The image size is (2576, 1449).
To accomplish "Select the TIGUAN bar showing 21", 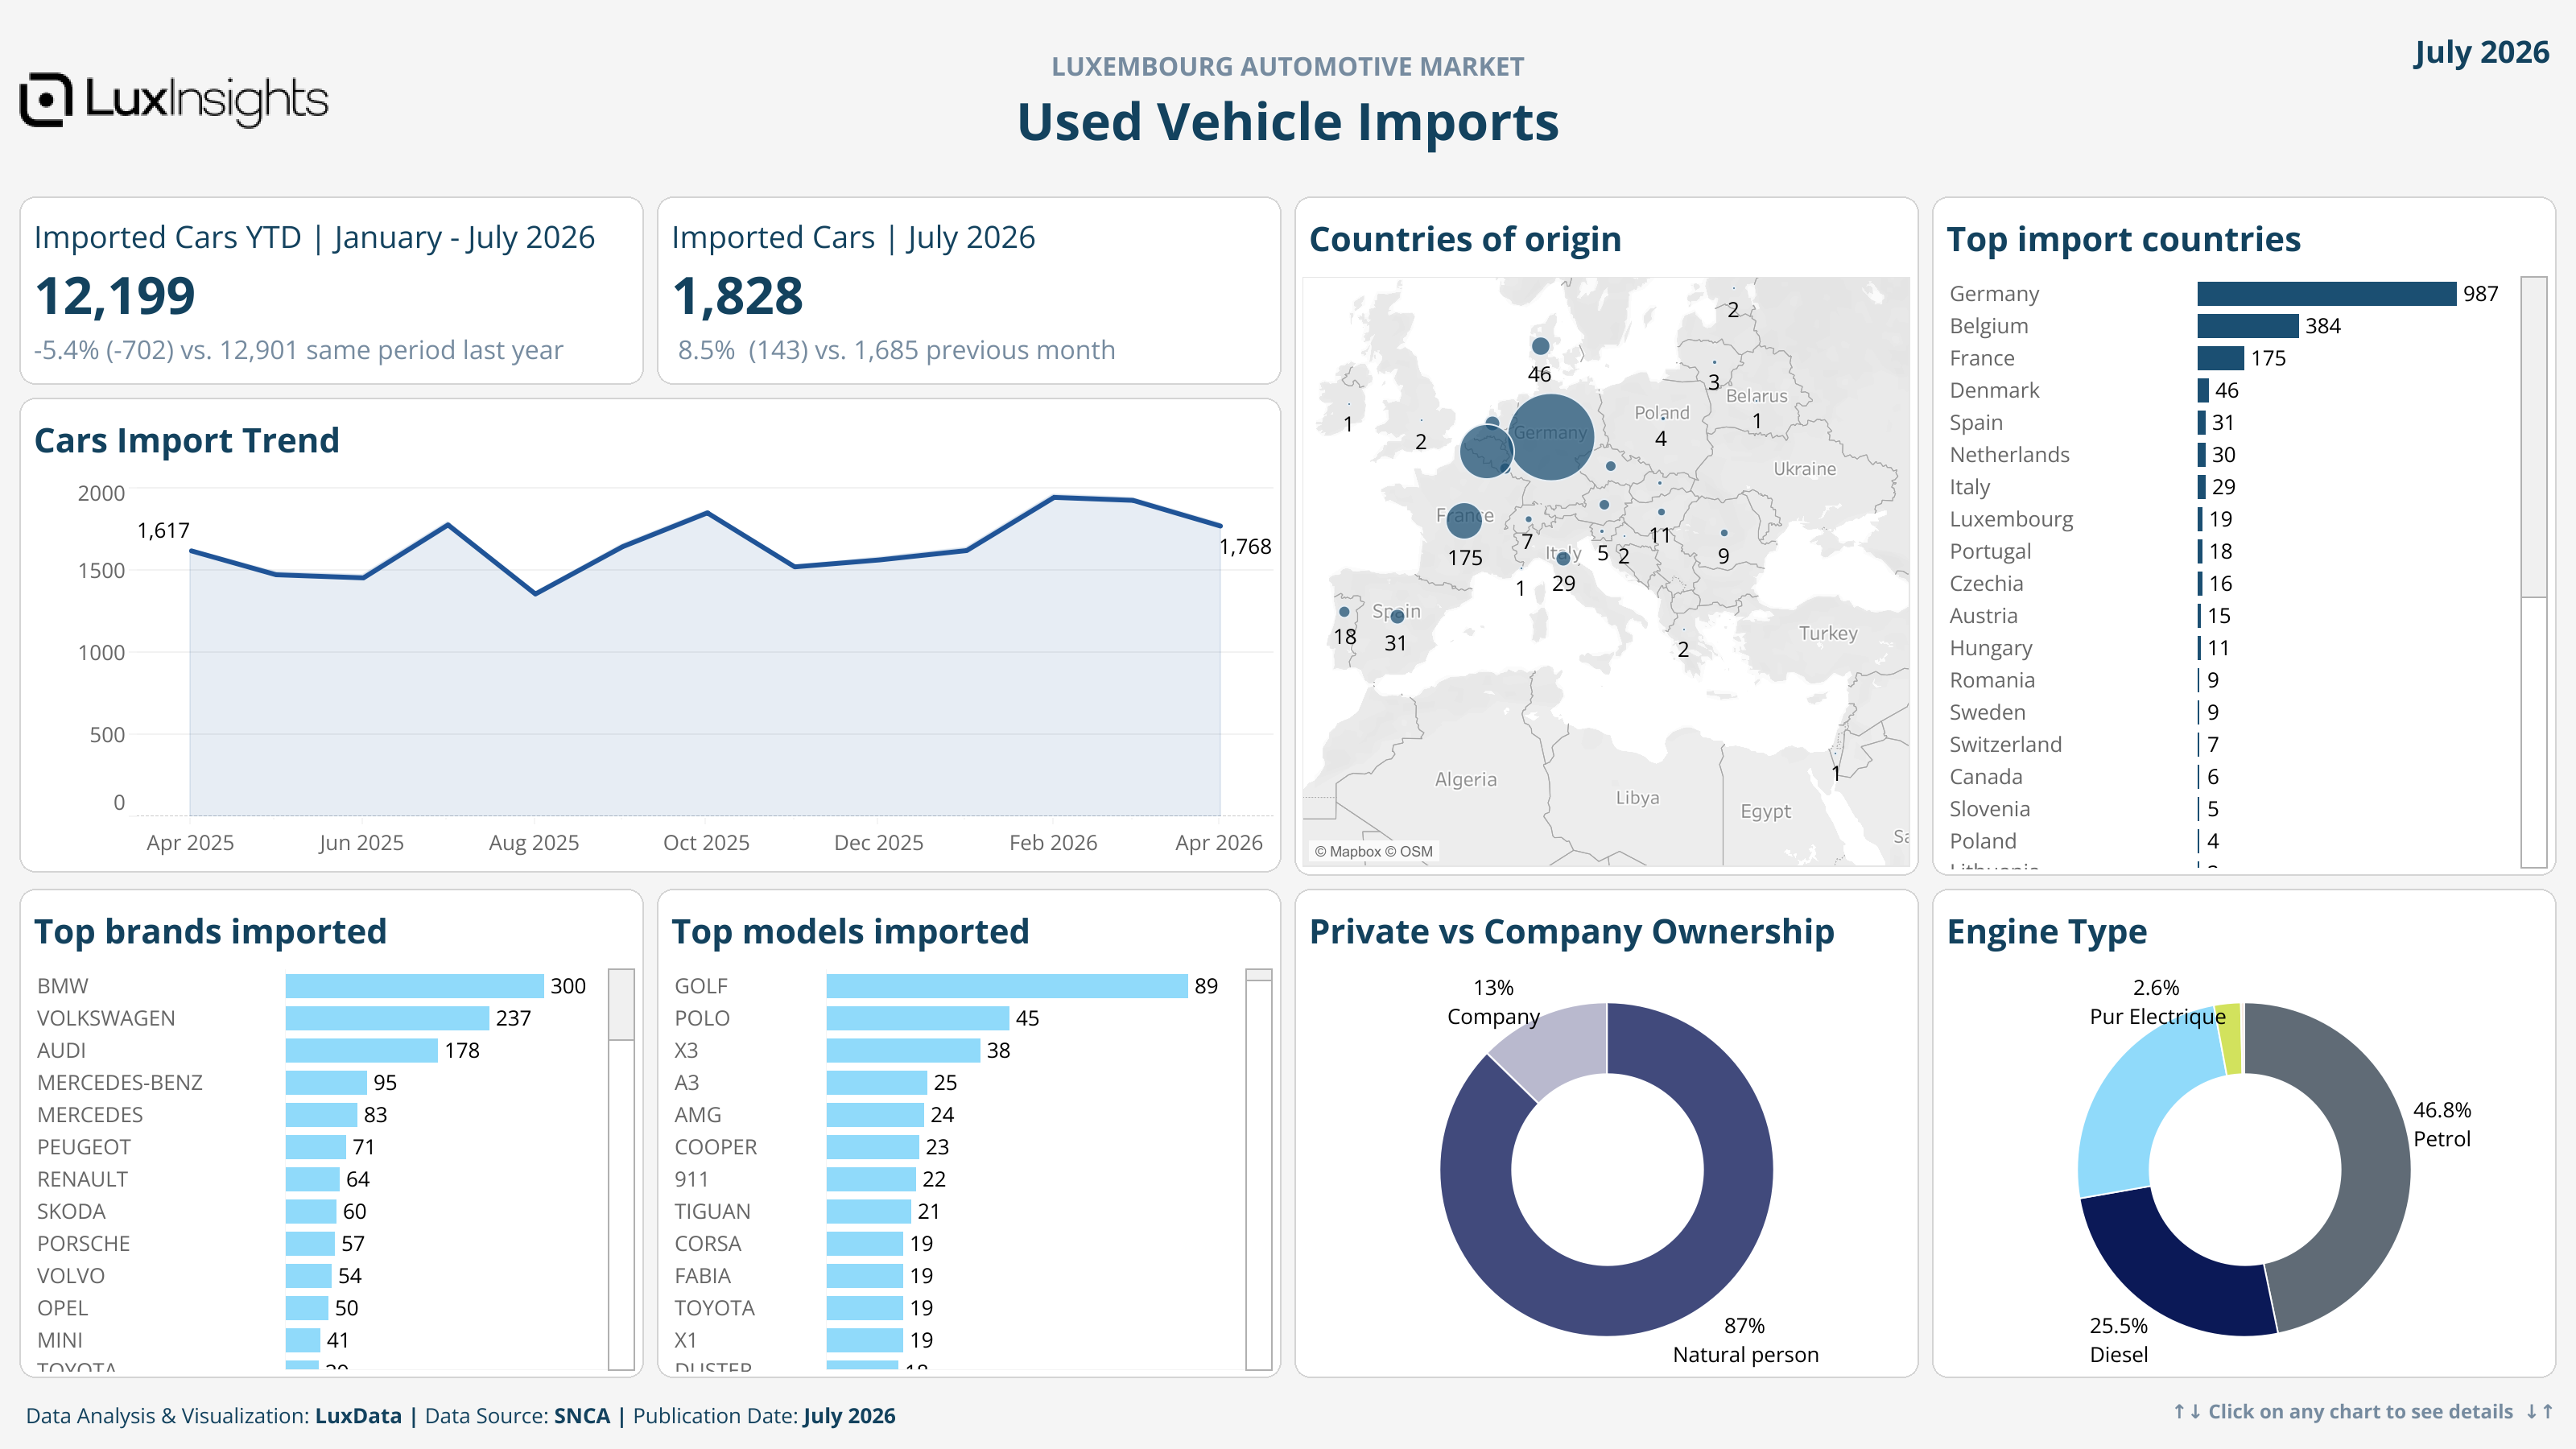I will tap(868, 1211).
